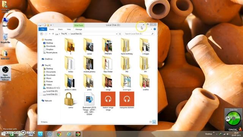This screenshot has height=137, width=243.
Task: Click Local Disk (E:) breadcrumb in address bar
Action: 76,34
